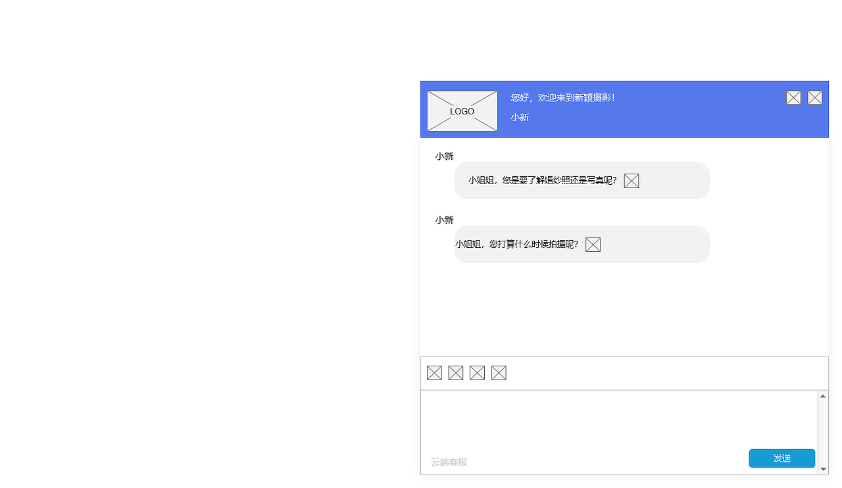The image size is (842, 488).
Task: Click the LOGO placeholder in the header
Action: [462, 111]
